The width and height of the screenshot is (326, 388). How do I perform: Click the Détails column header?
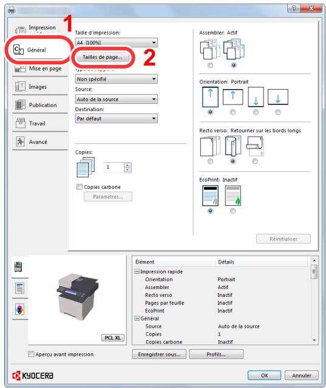pos(262,262)
